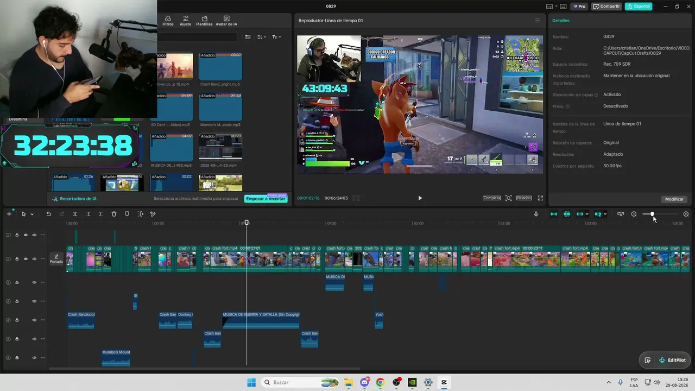Zoom out the timeline with minus icon

(x=634, y=214)
